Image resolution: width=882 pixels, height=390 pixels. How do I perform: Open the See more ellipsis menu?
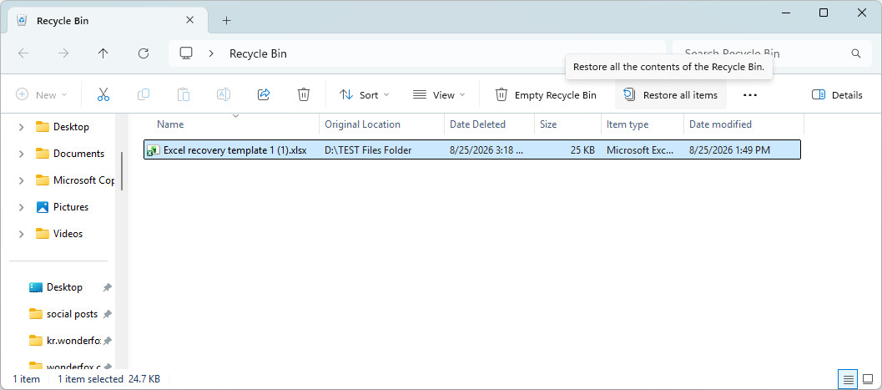click(x=750, y=95)
